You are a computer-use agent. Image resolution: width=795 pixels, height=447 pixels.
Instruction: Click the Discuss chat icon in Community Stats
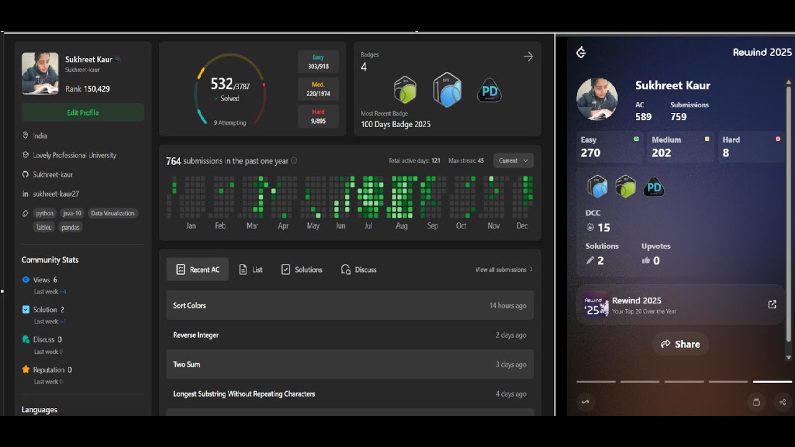25,340
